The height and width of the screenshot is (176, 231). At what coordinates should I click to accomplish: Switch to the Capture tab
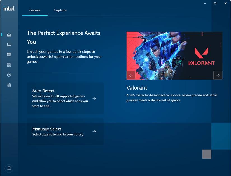(x=60, y=10)
